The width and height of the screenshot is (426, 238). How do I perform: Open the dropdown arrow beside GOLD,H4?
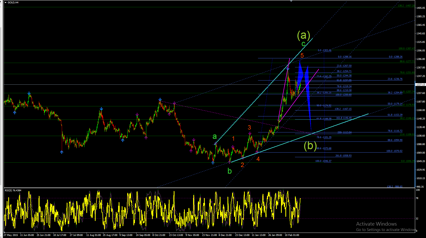coord(6,3)
